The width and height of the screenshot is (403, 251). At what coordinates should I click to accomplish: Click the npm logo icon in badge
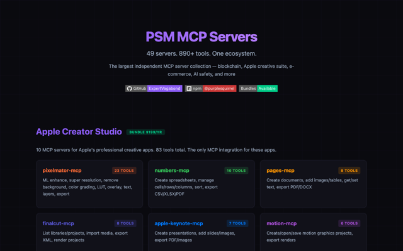[x=189, y=88]
